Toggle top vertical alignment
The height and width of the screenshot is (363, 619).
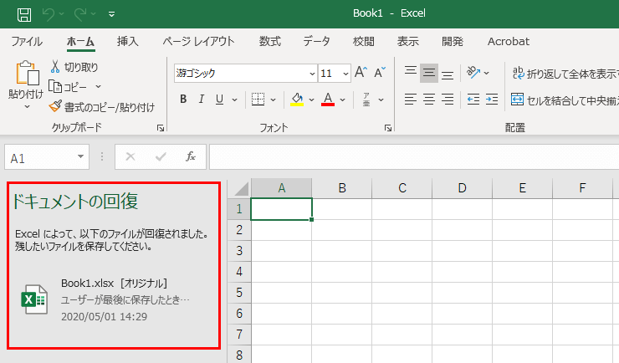click(411, 72)
